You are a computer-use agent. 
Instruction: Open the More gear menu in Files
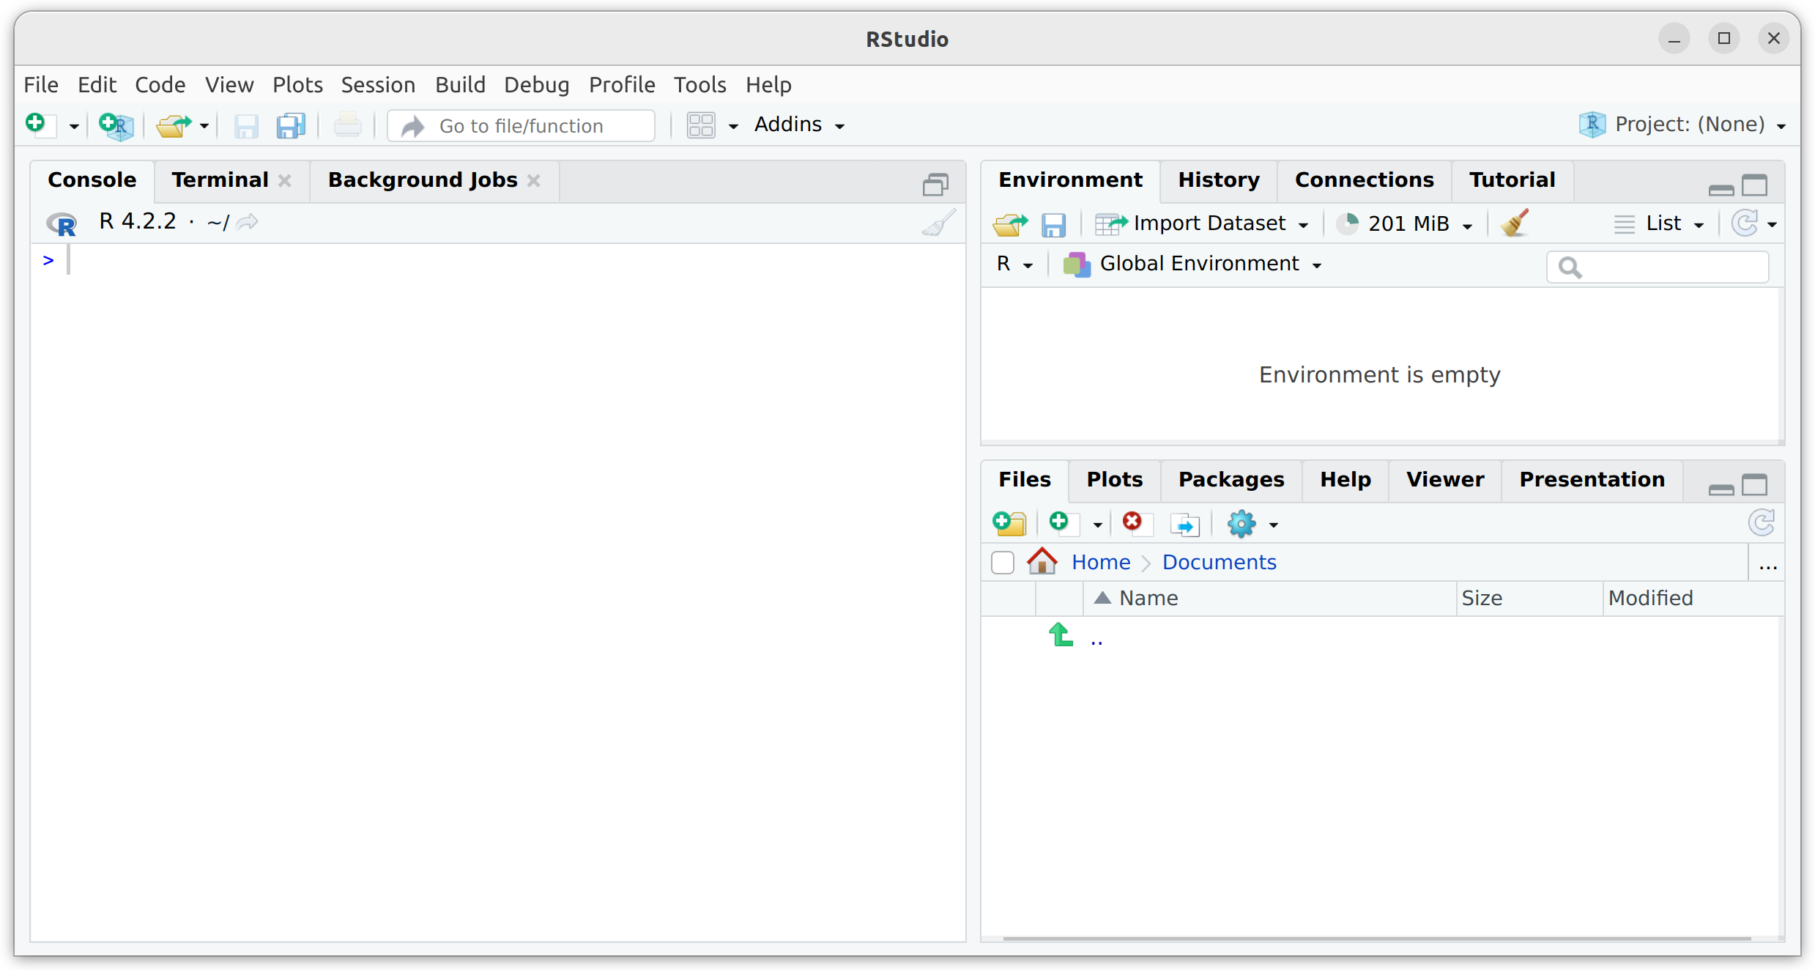[1252, 524]
